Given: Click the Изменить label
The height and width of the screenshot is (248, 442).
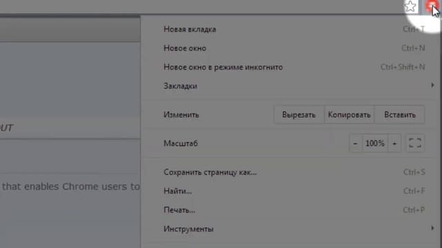Looking at the screenshot, I should [181, 115].
